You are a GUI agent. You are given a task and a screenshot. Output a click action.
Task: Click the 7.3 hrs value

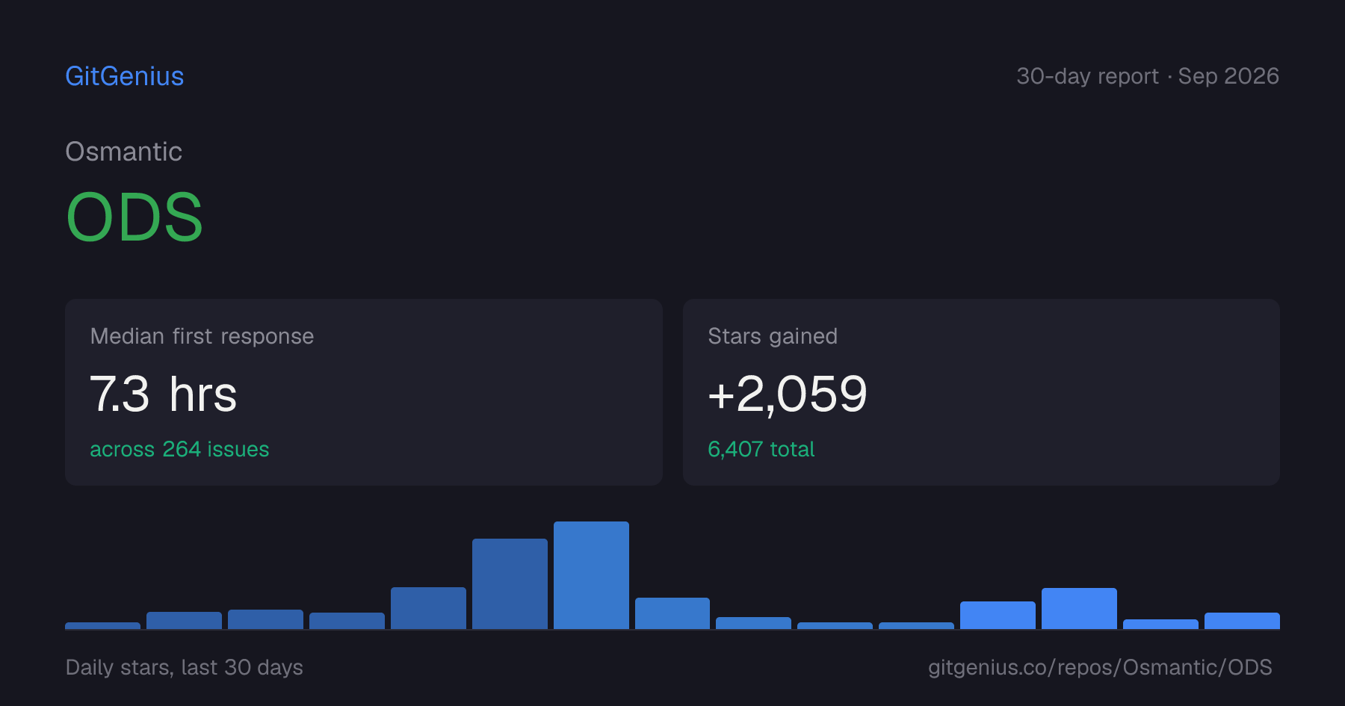coord(164,394)
